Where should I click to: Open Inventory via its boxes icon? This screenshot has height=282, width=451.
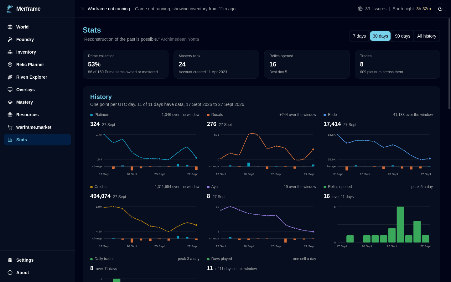[x=10, y=52]
